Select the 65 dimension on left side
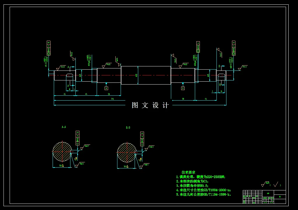Viewport: 298px width, 210px height. pos(86,94)
